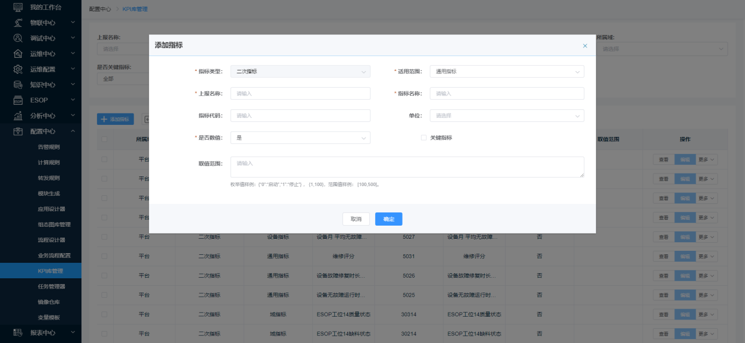Close the 添加指标 dialog with X
This screenshot has width=745, height=343.
[585, 46]
